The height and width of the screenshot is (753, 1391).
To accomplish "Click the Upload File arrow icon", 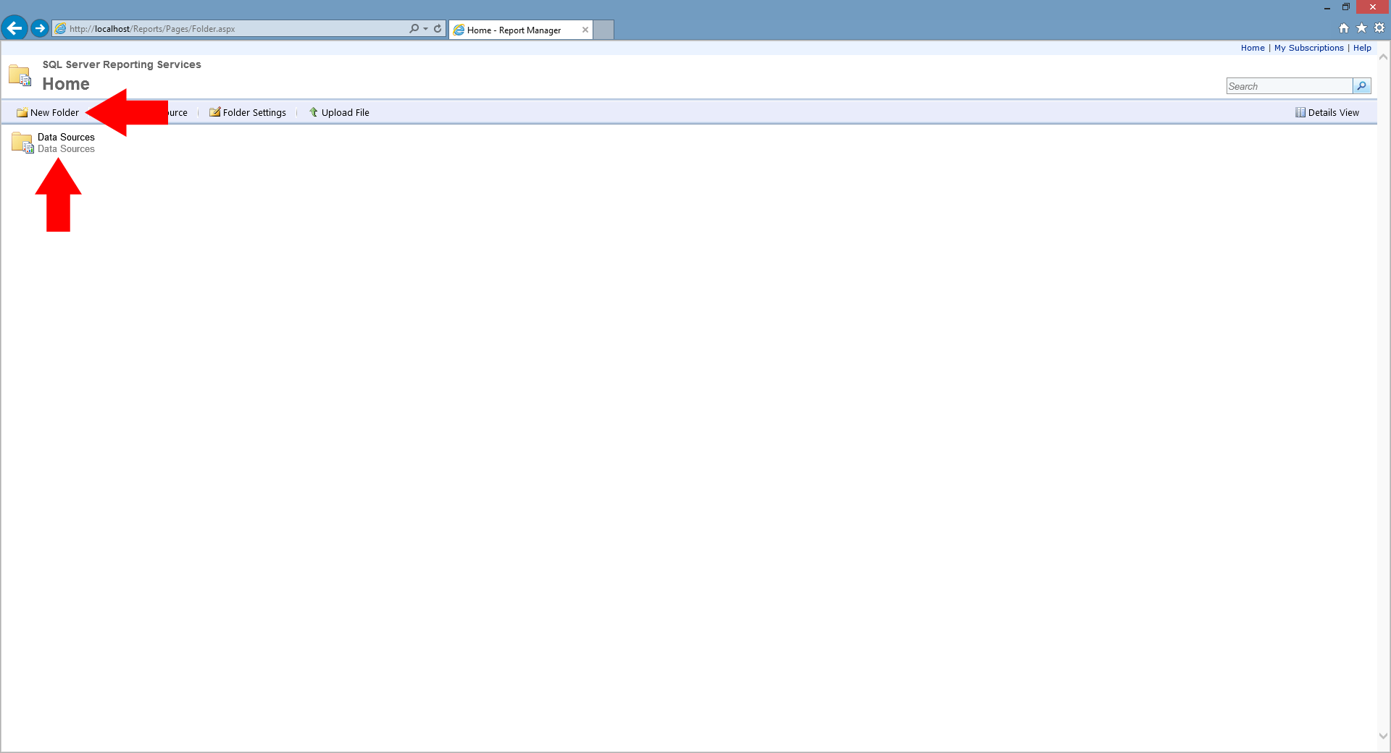I will [x=314, y=112].
